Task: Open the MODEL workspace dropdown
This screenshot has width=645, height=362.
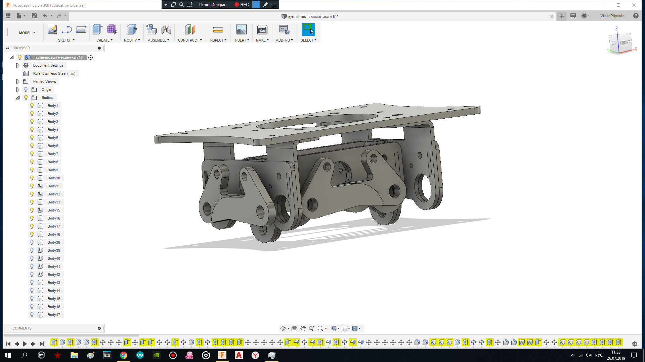Action: pos(27,33)
